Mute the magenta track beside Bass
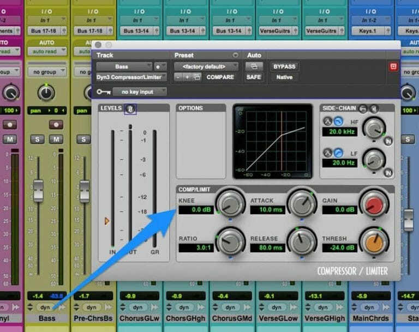Image resolution: width=419 pixels, height=332 pixels. click(10, 139)
